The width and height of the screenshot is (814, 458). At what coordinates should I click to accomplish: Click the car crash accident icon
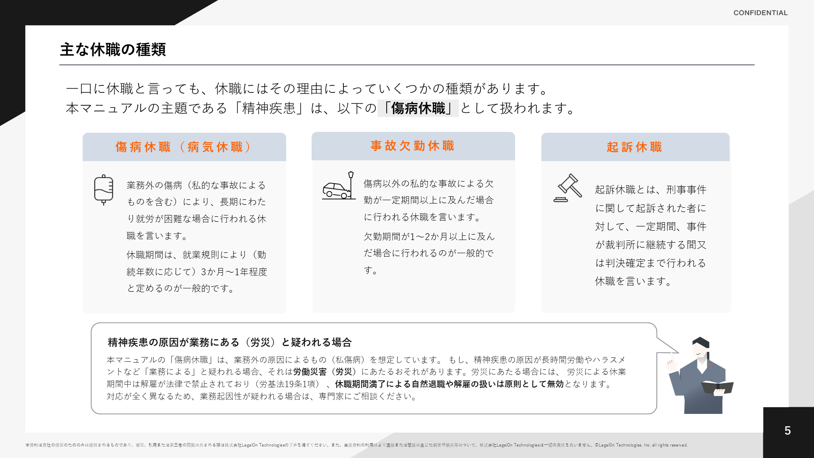(338, 186)
